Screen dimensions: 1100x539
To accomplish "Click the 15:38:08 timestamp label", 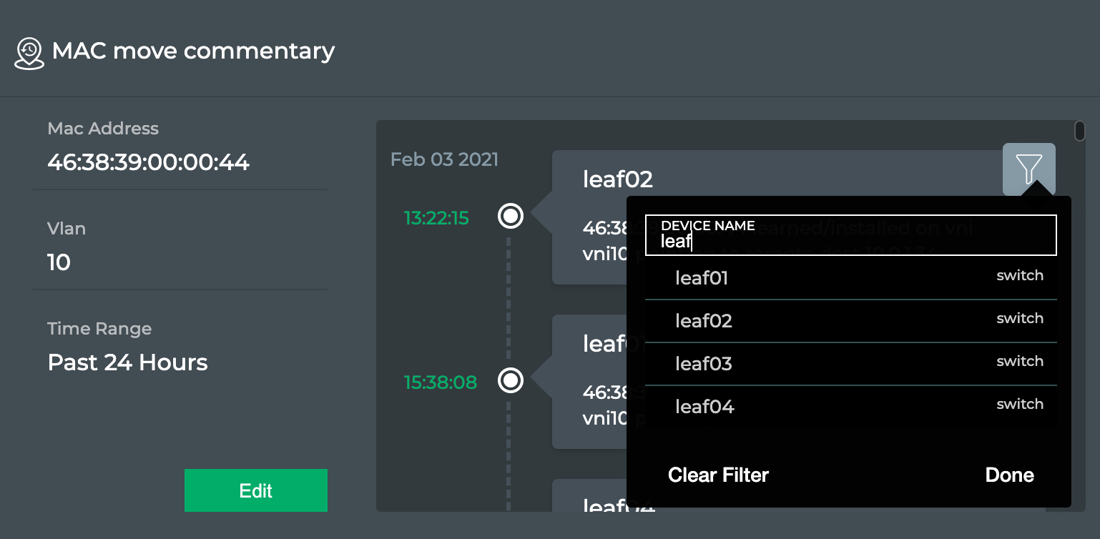I will [x=441, y=382].
